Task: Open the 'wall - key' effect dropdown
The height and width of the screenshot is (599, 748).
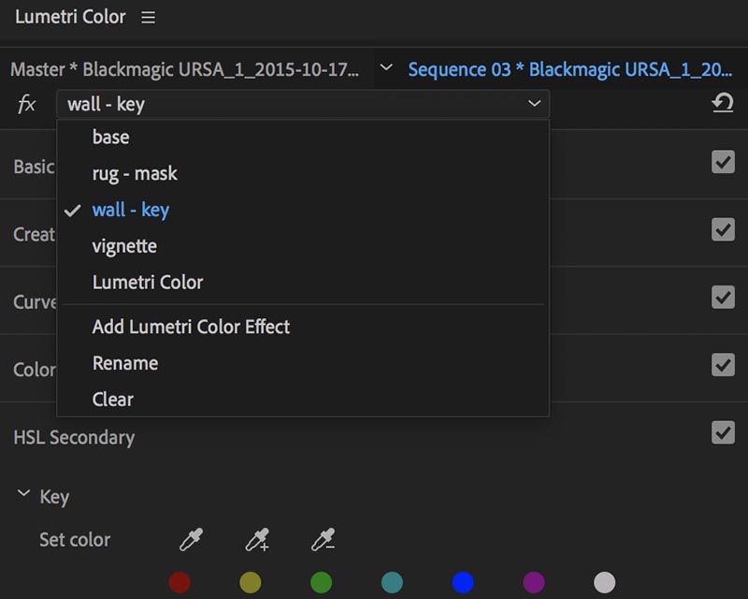Action: coord(303,104)
